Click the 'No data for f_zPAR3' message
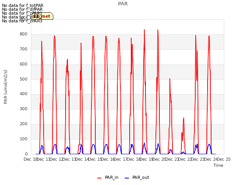The width and height of the screenshot is (247, 185). 22,21
